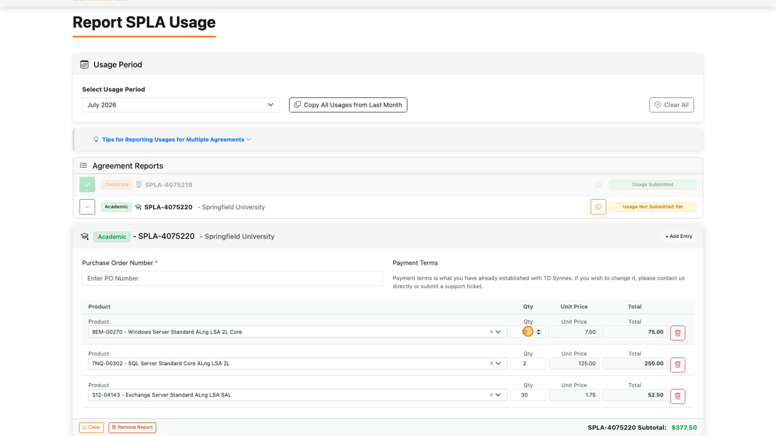Click the $377.50 subtotal amount
This screenshot has width=776, height=436.
click(x=684, y=428)
